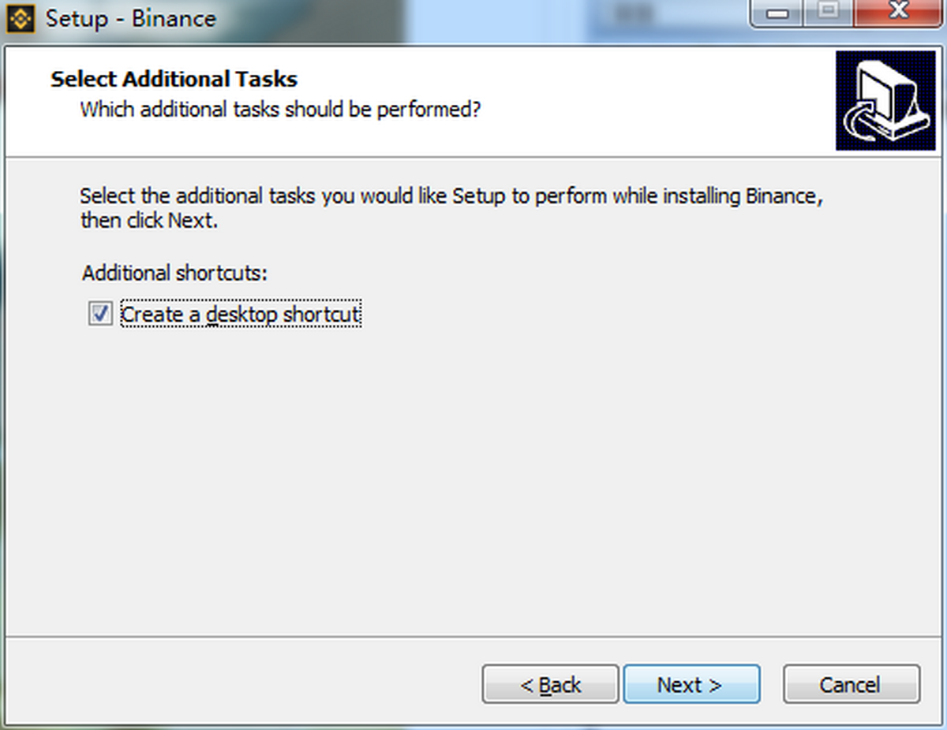This screenshot has height=730, width=947.
Task: Click the setup wizard computer icon
Action: click(x=885, y=100)
